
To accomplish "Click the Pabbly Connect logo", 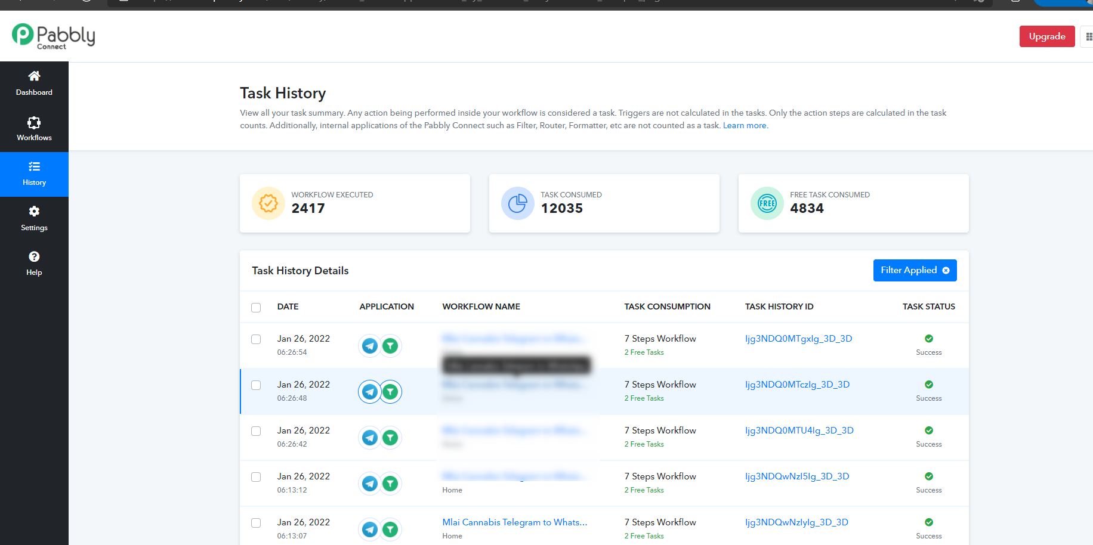I will [x=54, y=36].
